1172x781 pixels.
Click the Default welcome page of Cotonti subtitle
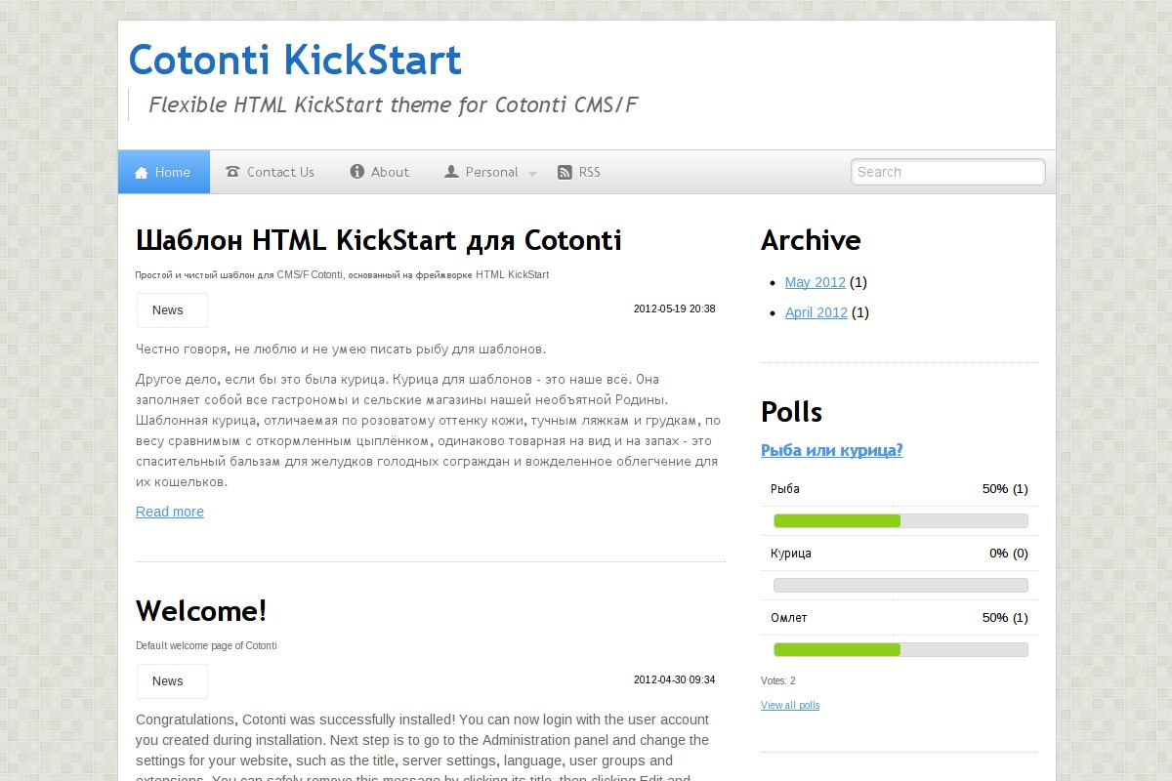pyautogui.click(x=206, y=645)
